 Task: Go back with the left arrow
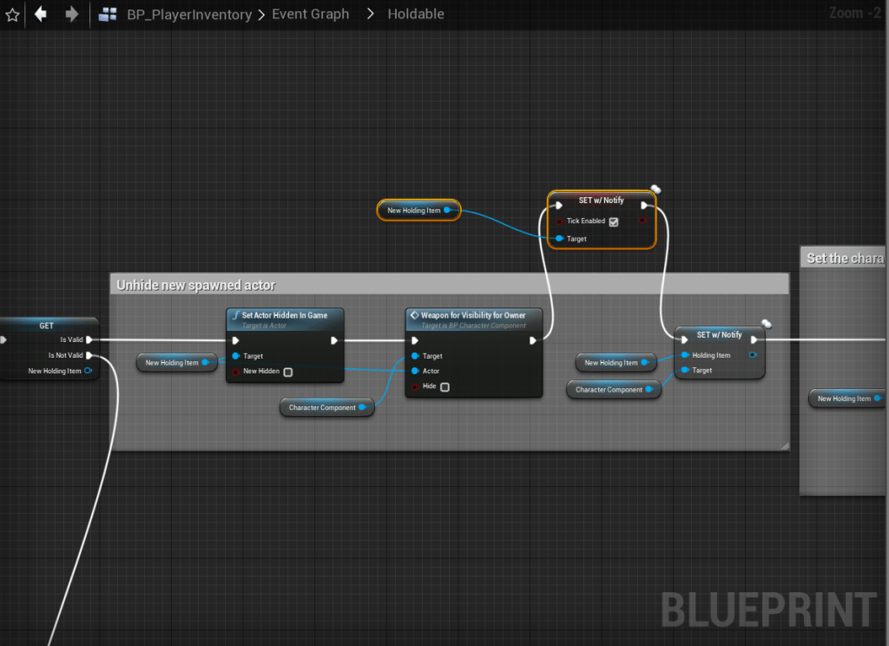[40, 14]
